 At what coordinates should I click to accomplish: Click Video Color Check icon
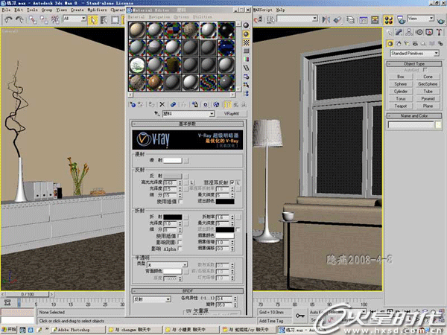click(x=246, y=60)
